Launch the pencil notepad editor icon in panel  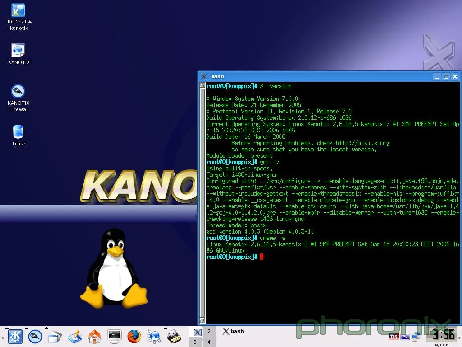(x=75, y=337)
